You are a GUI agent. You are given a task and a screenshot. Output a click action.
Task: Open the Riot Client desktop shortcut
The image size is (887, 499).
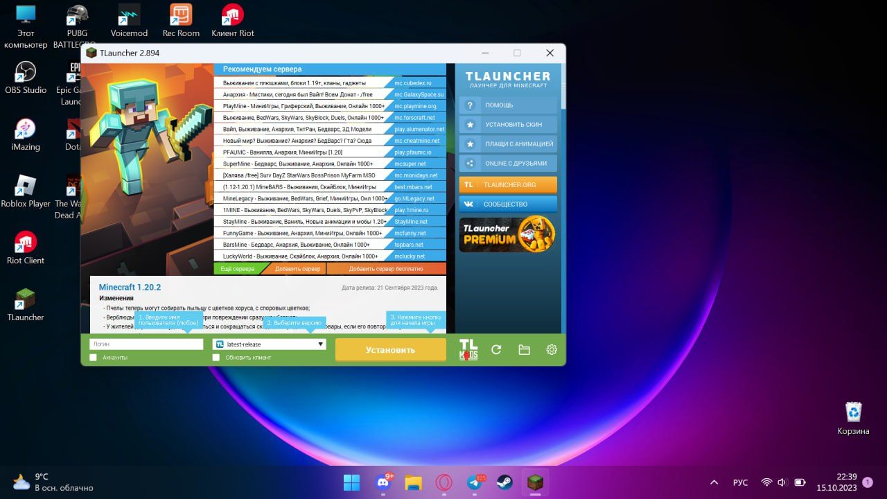click(26, 248)
